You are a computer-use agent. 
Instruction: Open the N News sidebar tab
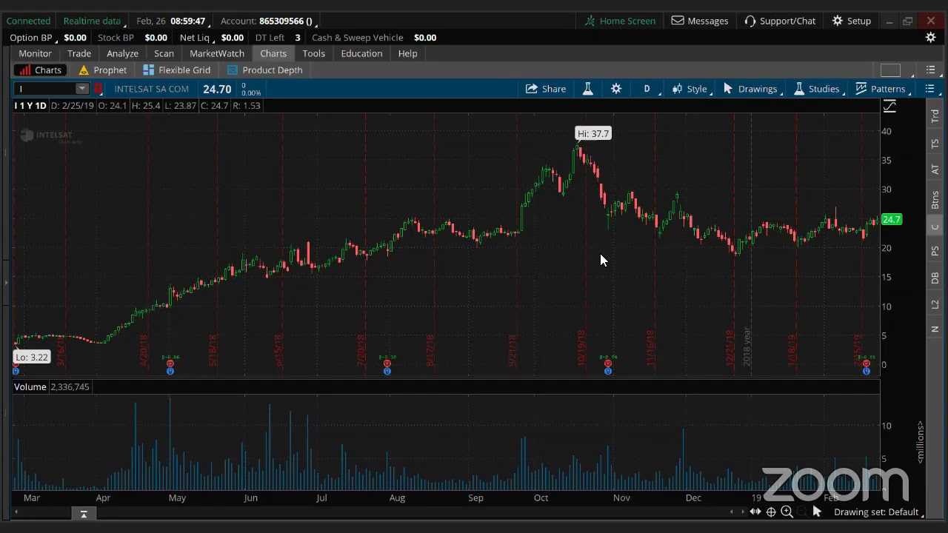(935, 329)
